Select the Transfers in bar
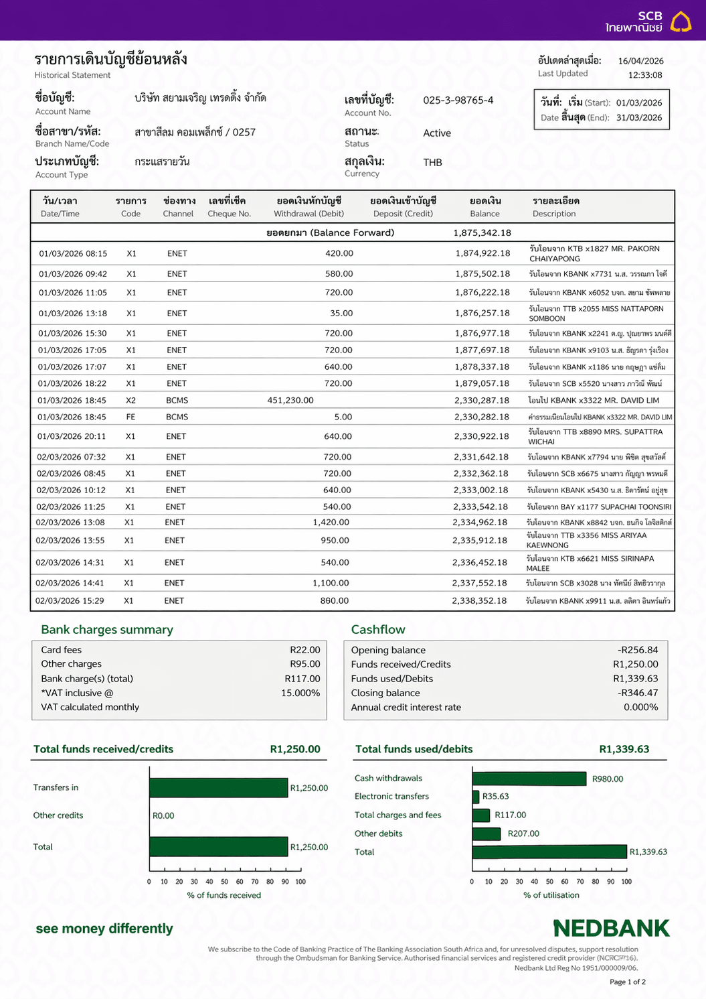The height and width of the screenshot is (999, 706). coord(217,788)
